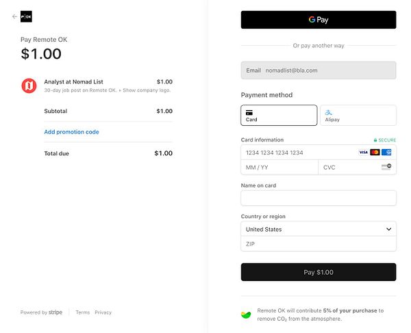Click the American Express icon

click(x=386, y=152)
